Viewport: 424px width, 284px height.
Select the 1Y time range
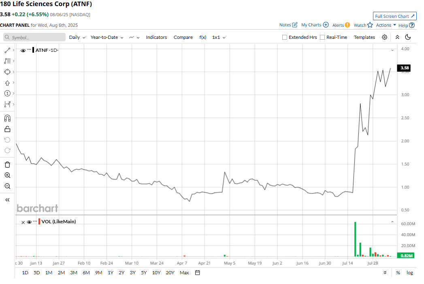[111, 273]
